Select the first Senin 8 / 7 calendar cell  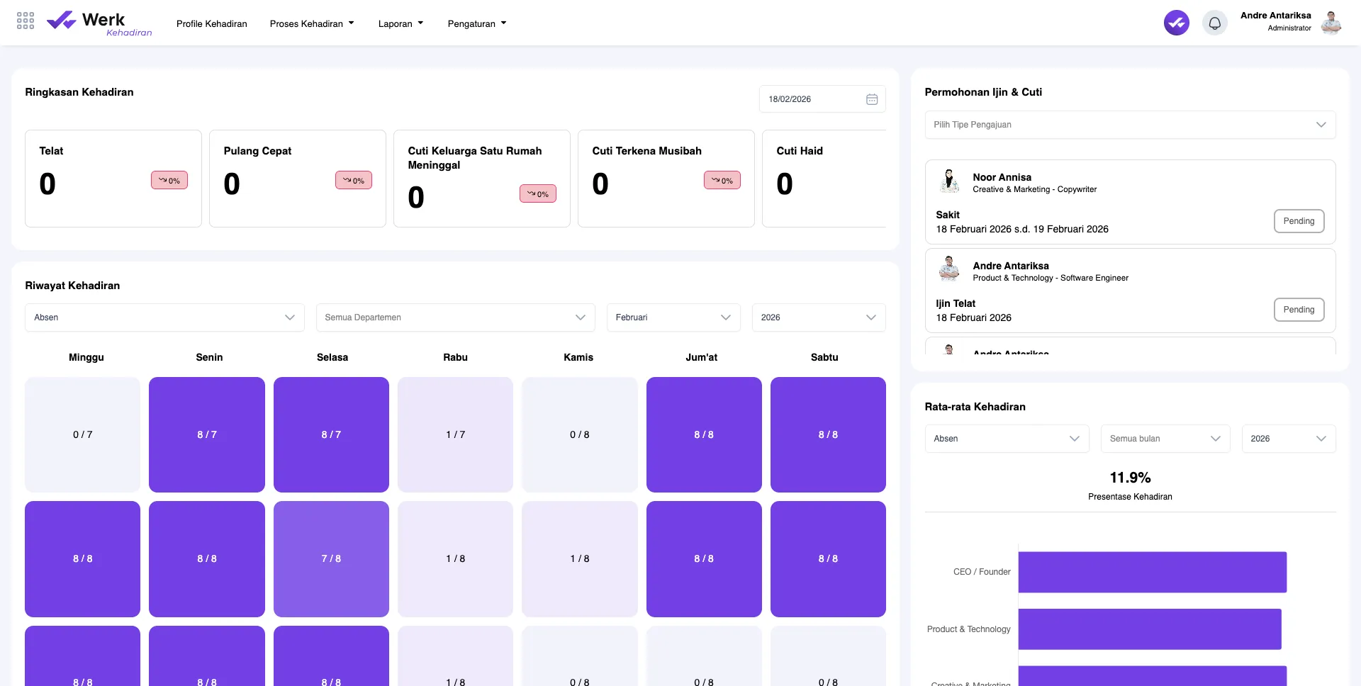(x=207, y=434)
